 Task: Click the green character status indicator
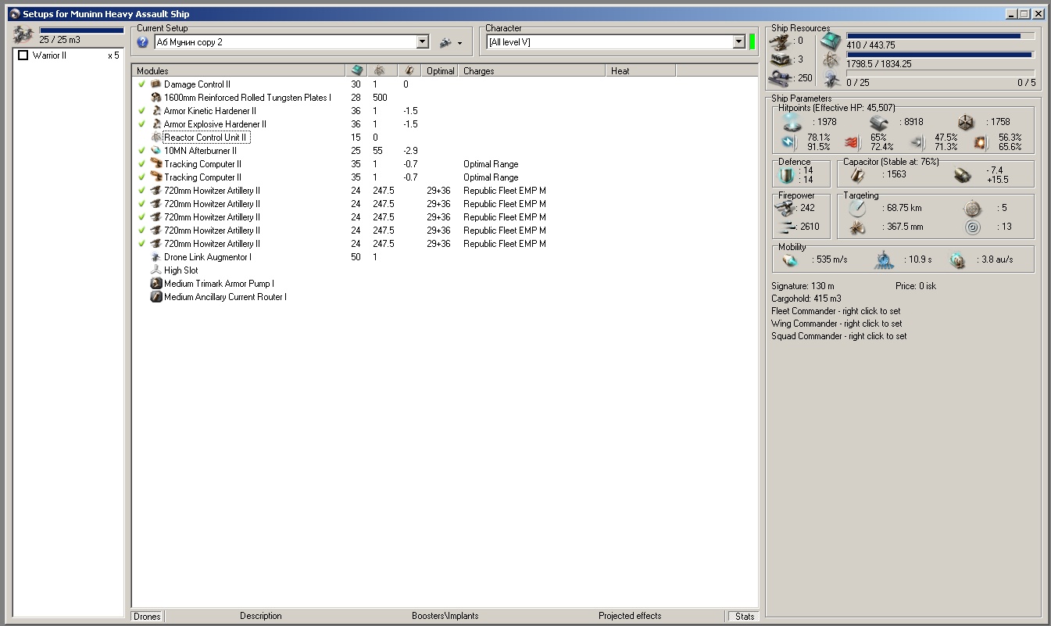752,42
